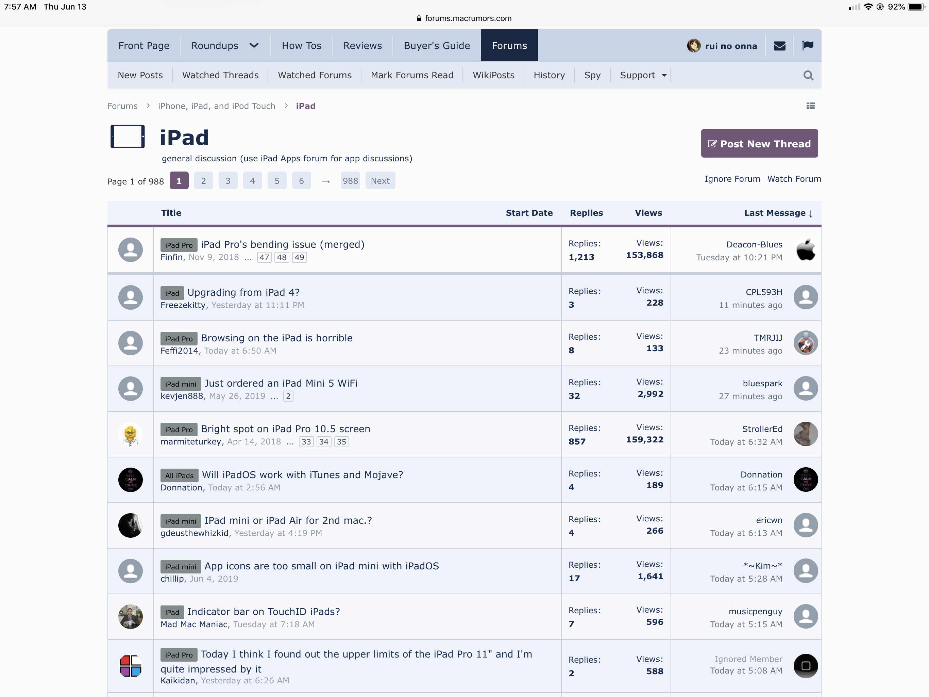
Task: Open the forum list quick-navigation icon
Action: click(810, 106)
